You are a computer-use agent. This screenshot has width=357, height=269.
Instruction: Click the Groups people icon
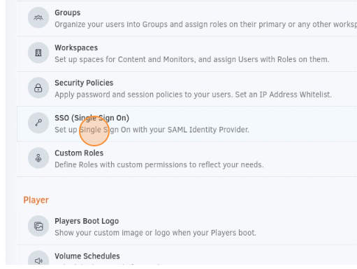pyautogui.click(x=38, y=17)
